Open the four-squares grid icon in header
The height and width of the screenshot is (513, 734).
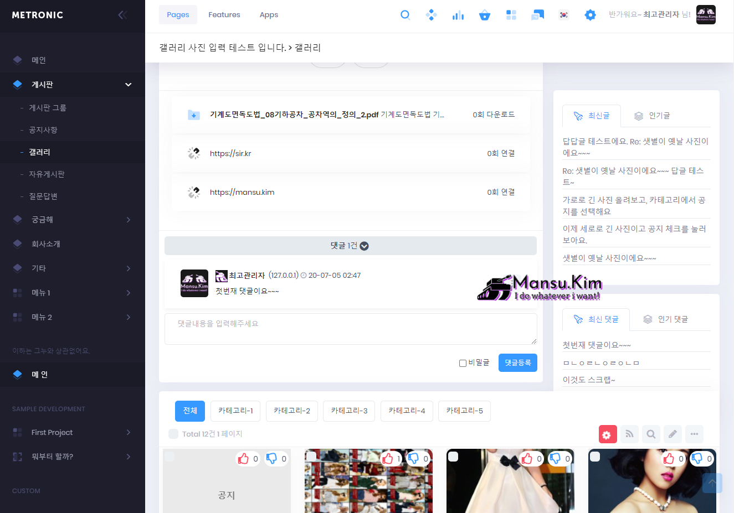[x=511, y=15]
